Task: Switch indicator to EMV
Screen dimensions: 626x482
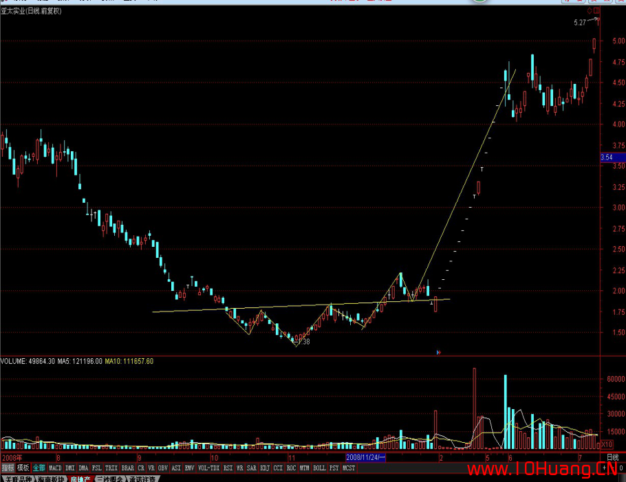Action: 189,468
